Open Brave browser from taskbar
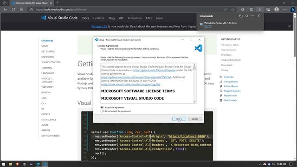 coord(18,164)
